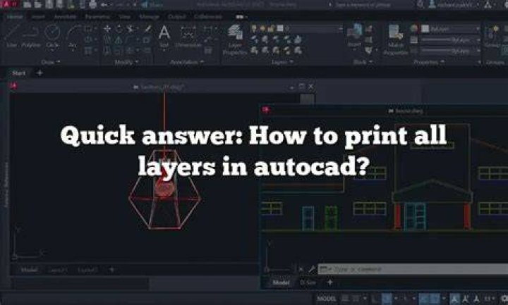Add a new layout in right drawing window
Viewport: 508px width, 305px height.
pos(329,282)
